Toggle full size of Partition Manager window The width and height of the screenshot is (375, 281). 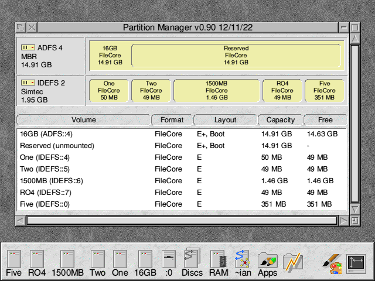355,28
